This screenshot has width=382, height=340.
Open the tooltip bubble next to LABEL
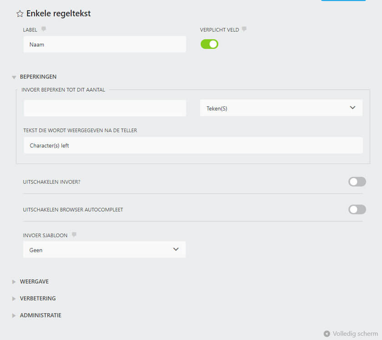pyautogui.click(x=44, y=28)
